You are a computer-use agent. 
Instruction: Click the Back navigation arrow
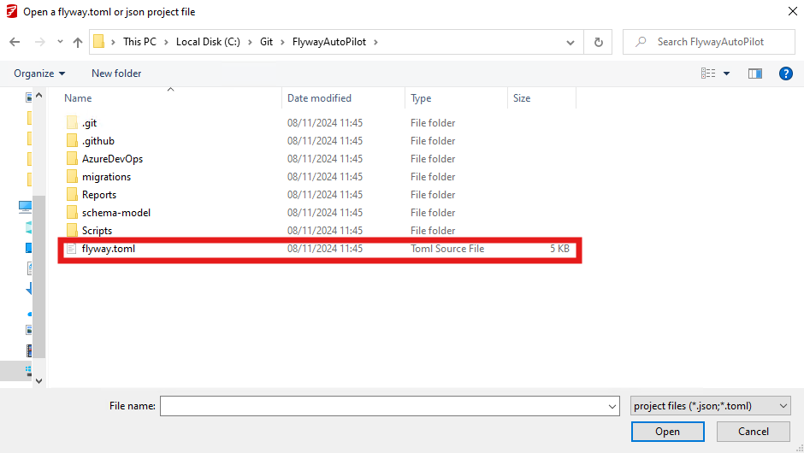pos(15,42)
